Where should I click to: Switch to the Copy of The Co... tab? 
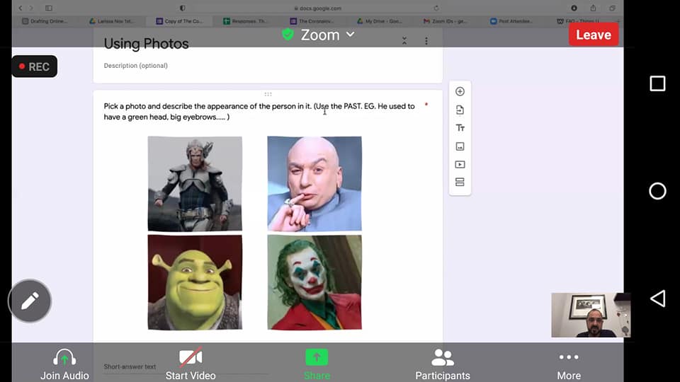[179, 21]
